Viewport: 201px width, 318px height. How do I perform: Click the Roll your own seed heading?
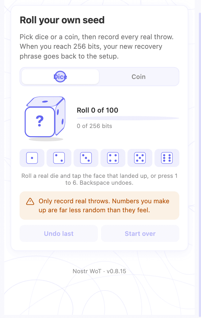click(62, 20)
